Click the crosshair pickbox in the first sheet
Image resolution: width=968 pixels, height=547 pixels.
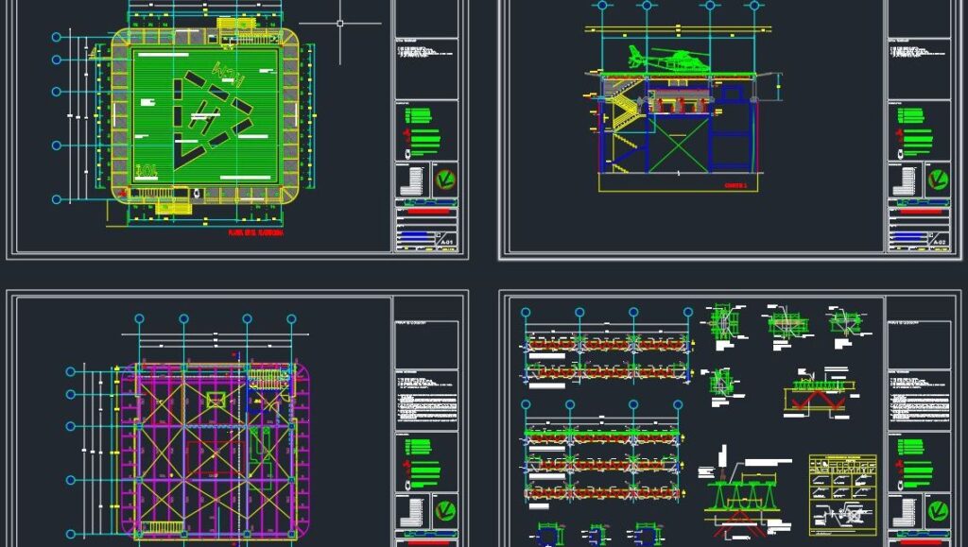coord(340,23)
